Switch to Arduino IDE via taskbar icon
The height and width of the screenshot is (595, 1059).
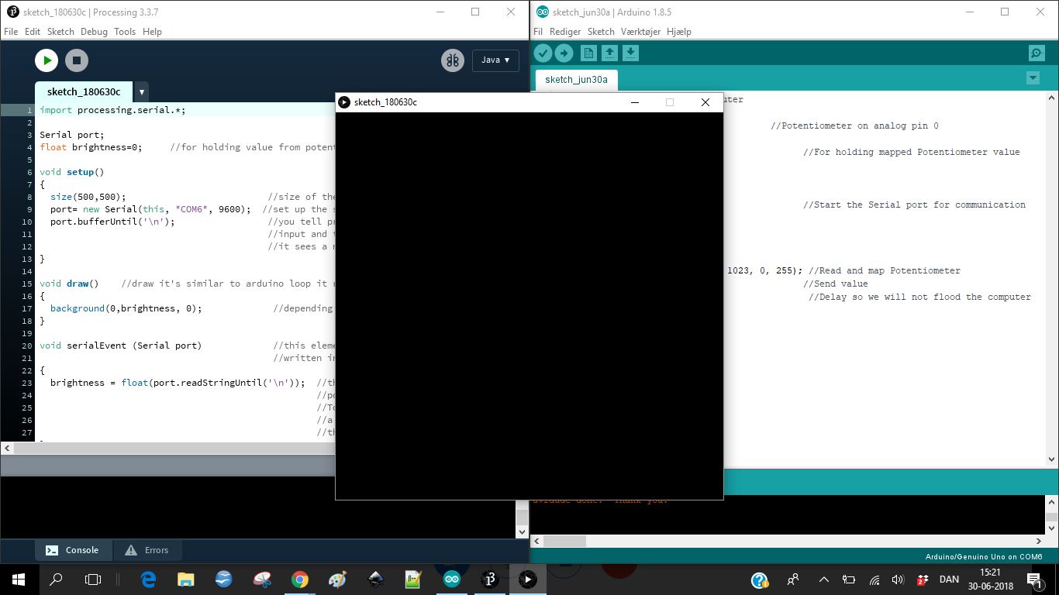[452, 580]
